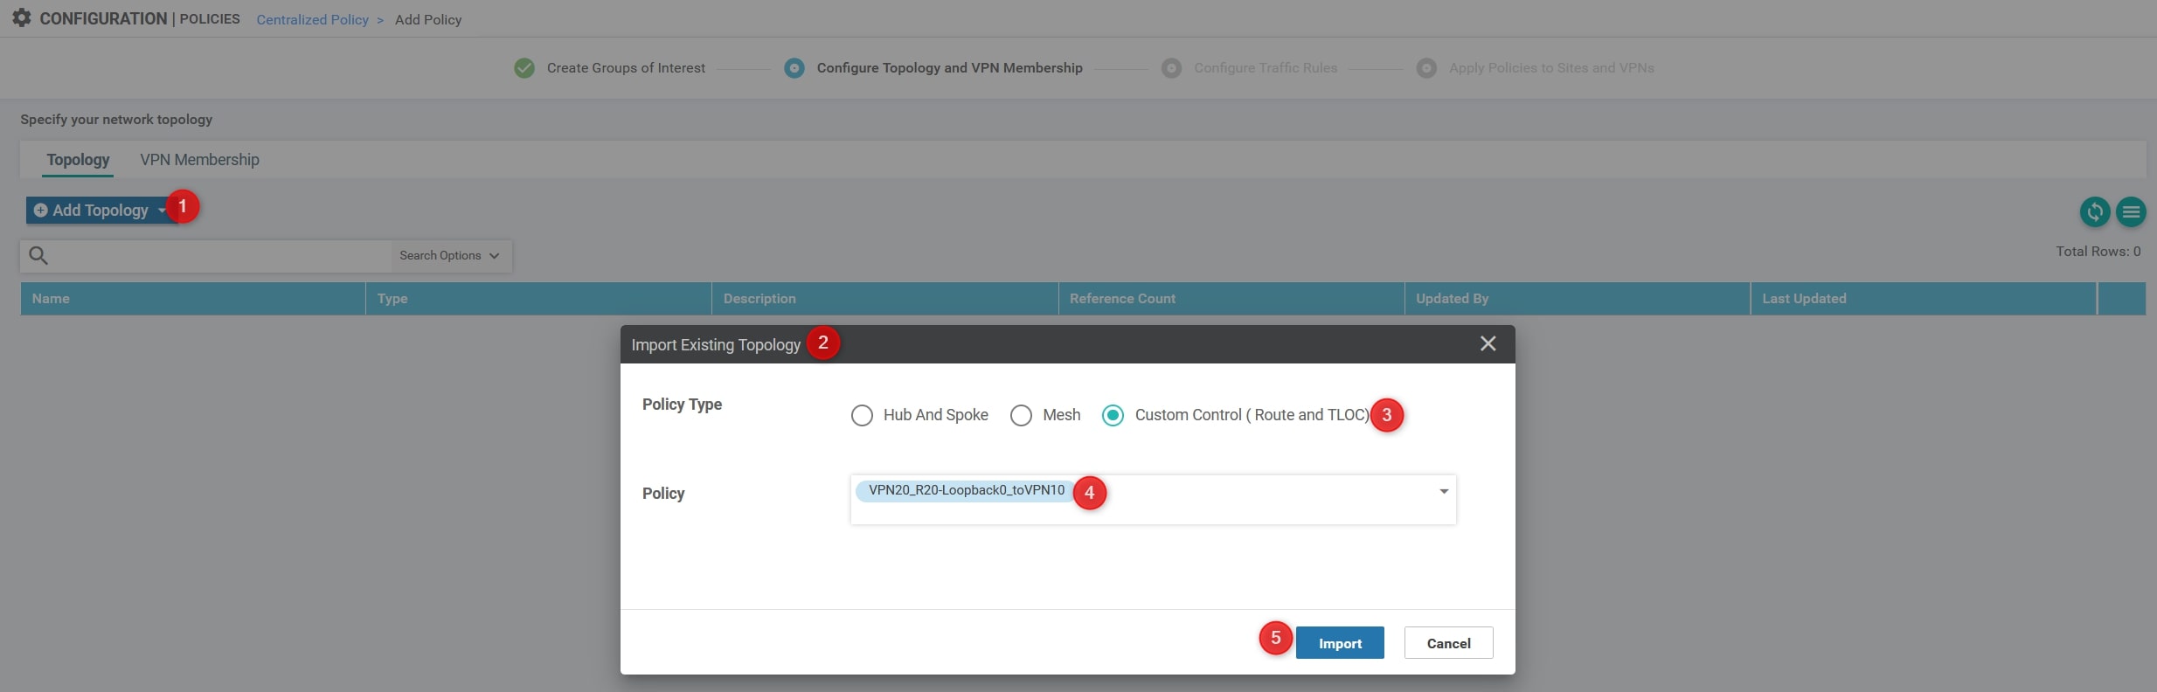2157x692 pixels.
Task: Expand the Policy dropdown arrow
Action: click(1443, 491)
